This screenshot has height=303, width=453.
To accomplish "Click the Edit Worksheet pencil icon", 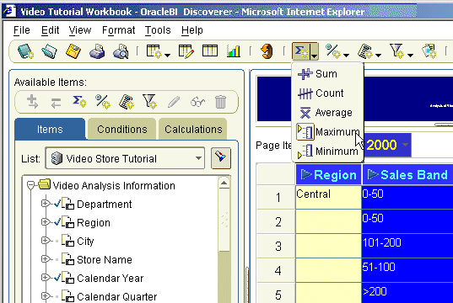I will 186,51.
